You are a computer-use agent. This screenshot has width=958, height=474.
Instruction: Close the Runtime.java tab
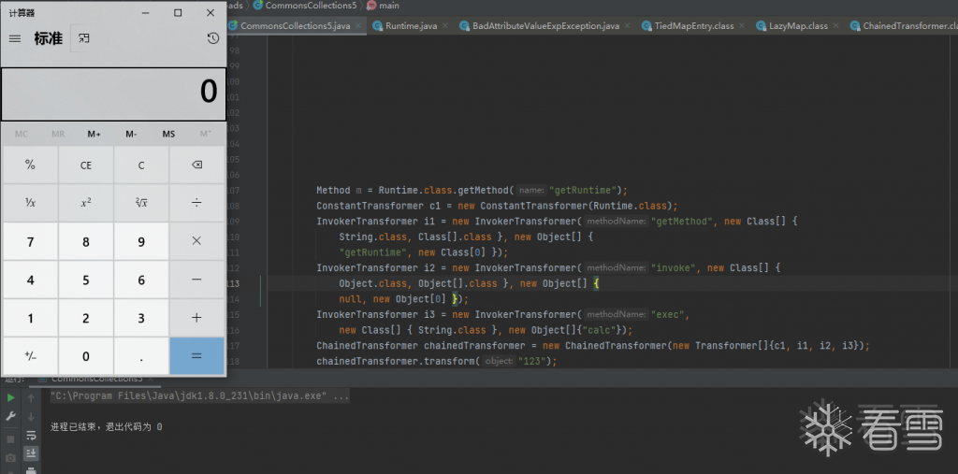[x=444, y=25]
